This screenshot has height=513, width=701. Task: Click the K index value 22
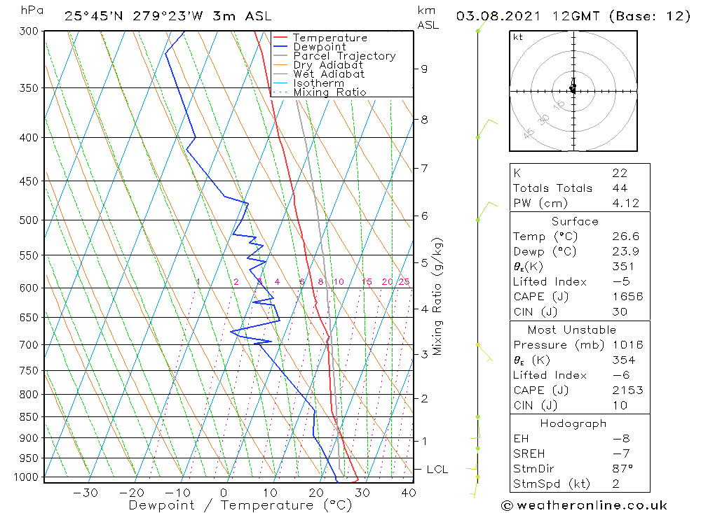click(x=620, y=173)
